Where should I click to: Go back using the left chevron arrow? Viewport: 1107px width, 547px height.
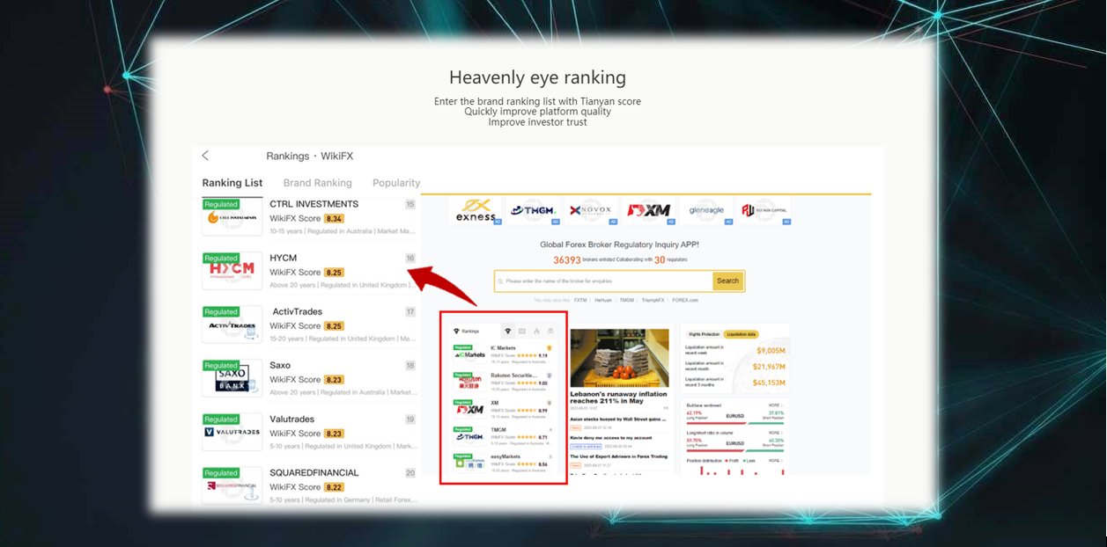(x=205, y=156)
